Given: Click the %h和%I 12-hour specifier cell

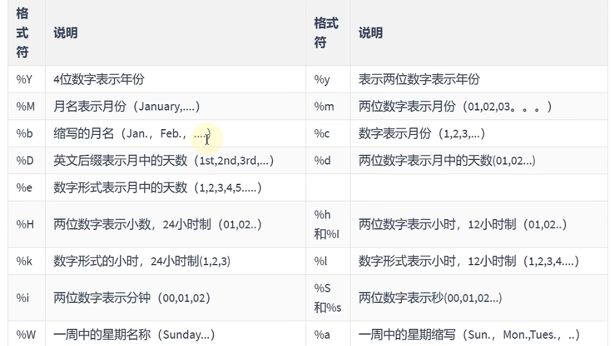Looking at the screenshot, I should coord(327,224).
